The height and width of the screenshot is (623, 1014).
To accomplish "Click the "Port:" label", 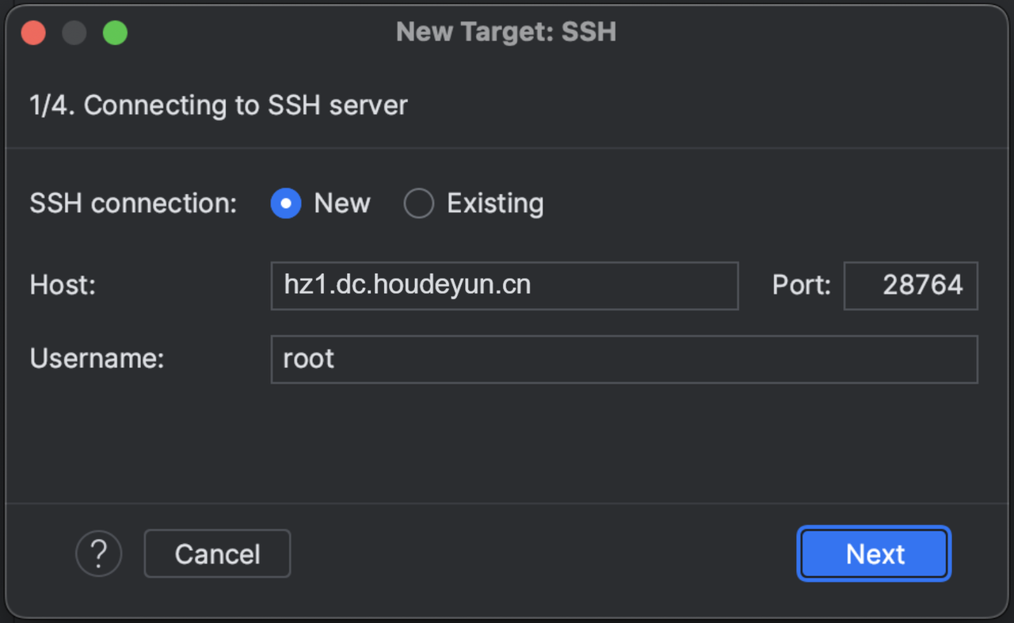I will click(x=801, y=285).
